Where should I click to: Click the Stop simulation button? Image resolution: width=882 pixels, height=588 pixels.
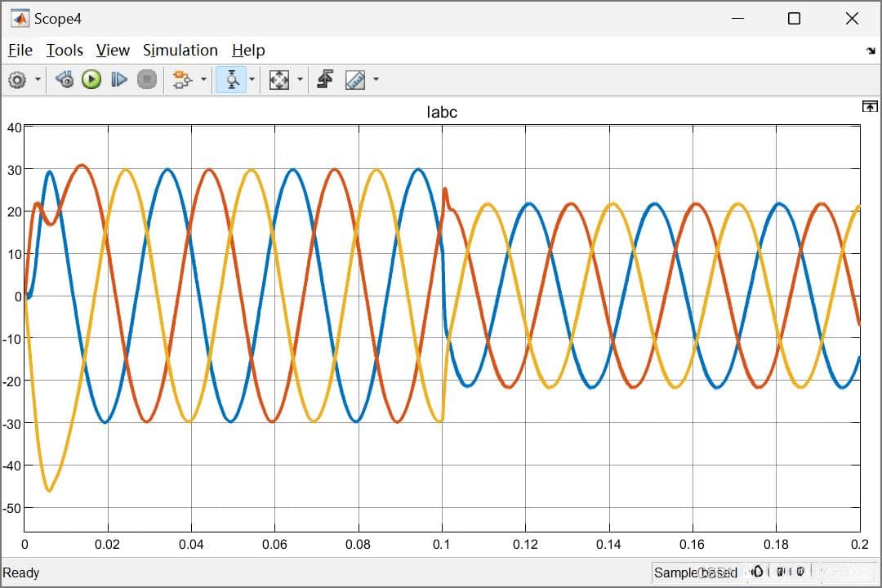(x=147, y=80)
